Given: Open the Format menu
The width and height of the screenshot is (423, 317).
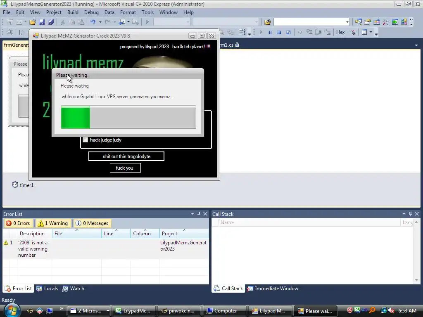Looking at the screenshot, I should point(128,12).
